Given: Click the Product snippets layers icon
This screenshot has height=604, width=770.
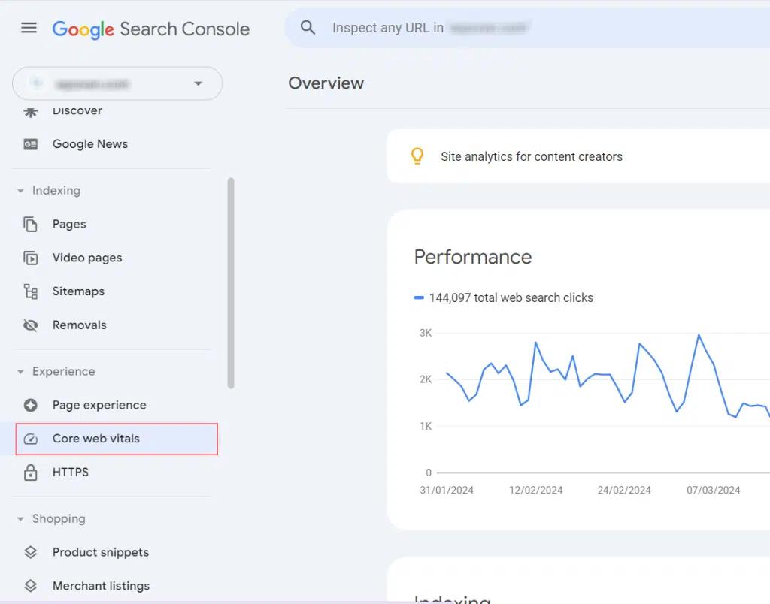Looking at the screenshot, I should tap(30, 552).
